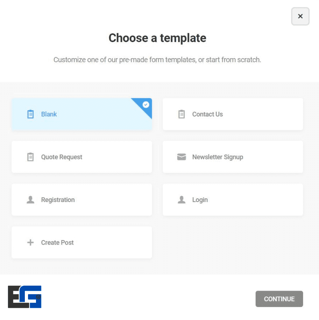Toggle the checkmark badge on Blank card
Viewport: 319px width, 320px height.
coord(146,104)
